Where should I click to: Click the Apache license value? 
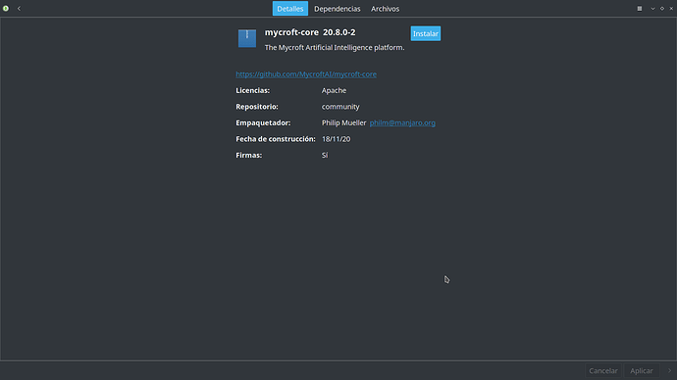click(334, 90)
